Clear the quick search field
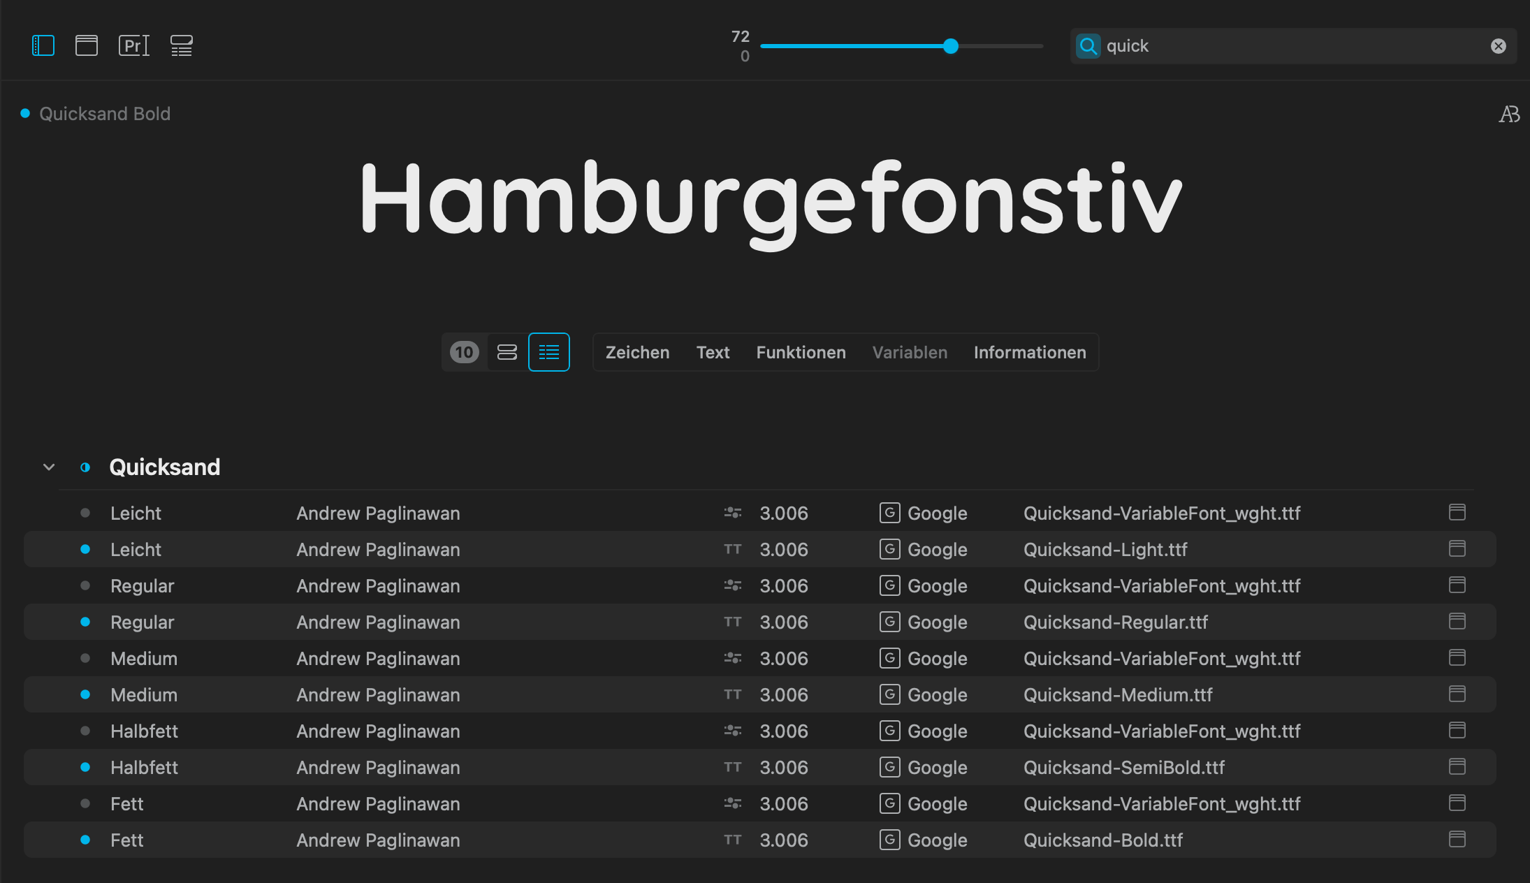This screenshot has height=883, width=1530. tap(1499, 46)
